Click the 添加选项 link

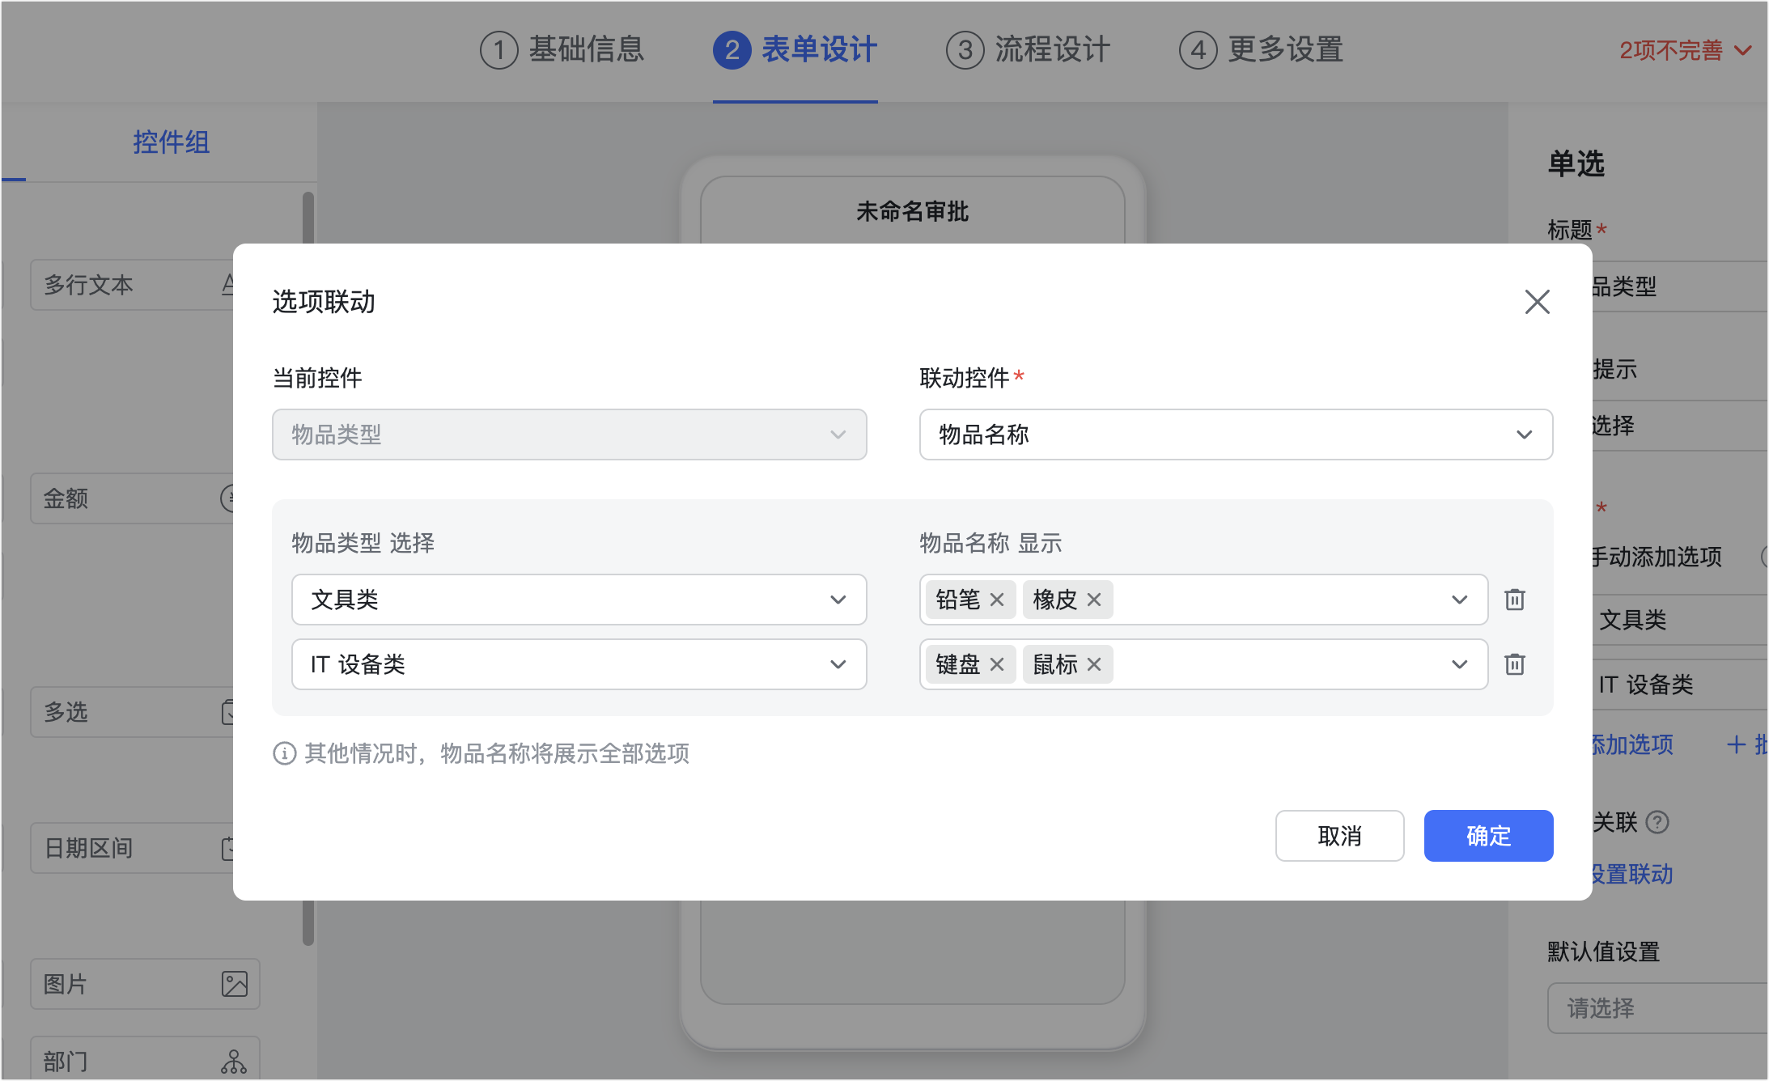[1632, 744]
